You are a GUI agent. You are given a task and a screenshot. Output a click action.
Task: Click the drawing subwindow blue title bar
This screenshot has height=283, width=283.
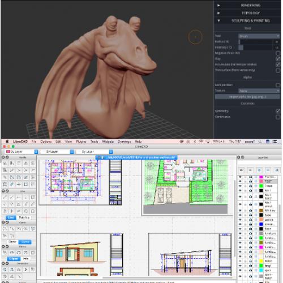pyautogui.click(x=136, y=157)
